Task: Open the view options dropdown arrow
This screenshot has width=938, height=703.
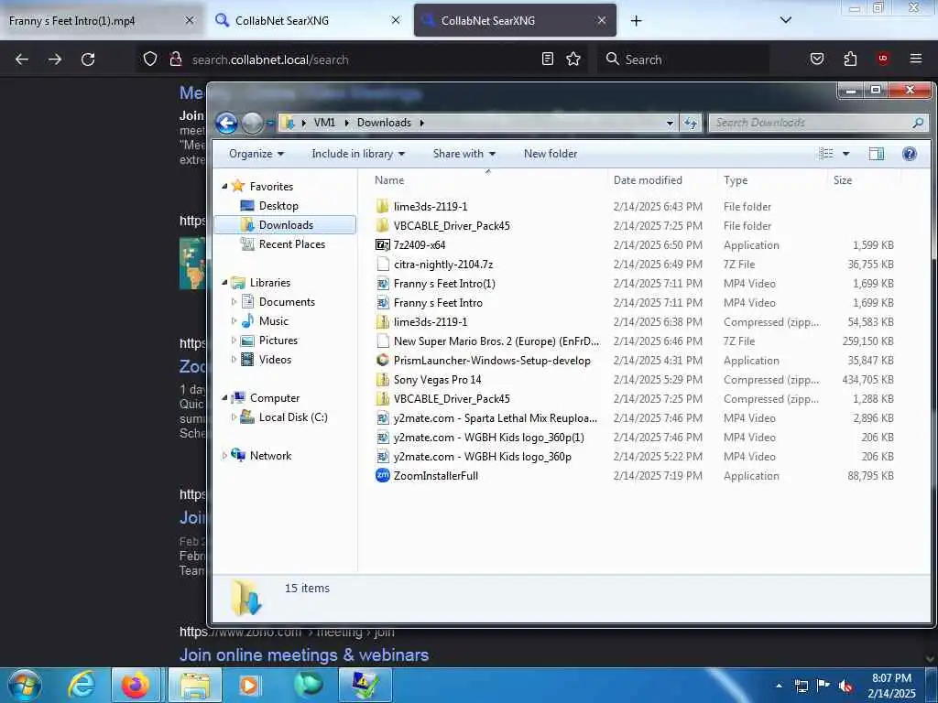Action: pyautogui.click(x=845, y=154)
